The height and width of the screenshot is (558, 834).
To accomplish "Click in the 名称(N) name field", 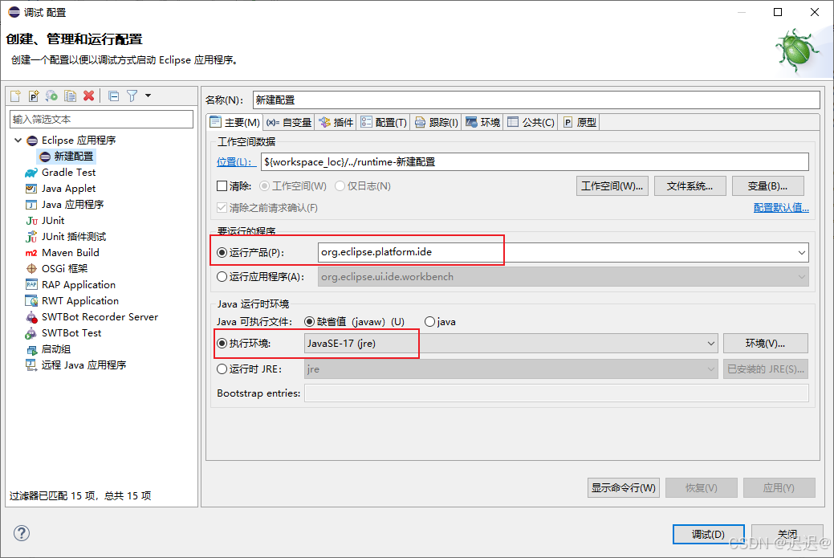I will 536,100.
